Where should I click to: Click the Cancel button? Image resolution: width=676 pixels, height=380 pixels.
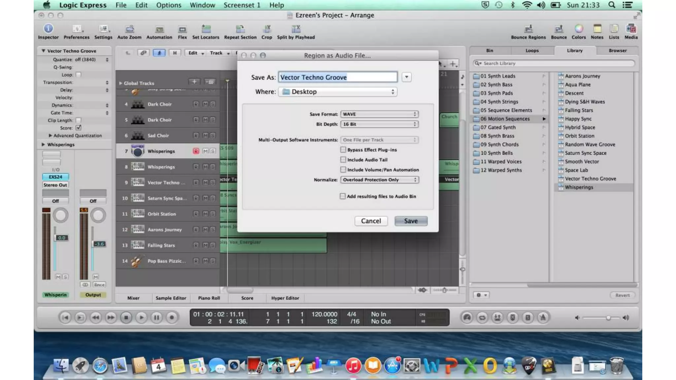(x=371, y=221)
